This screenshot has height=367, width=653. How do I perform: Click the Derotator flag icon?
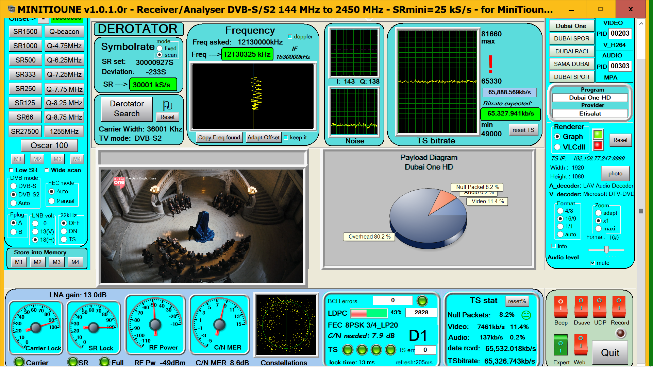click(x=167, y=106)
